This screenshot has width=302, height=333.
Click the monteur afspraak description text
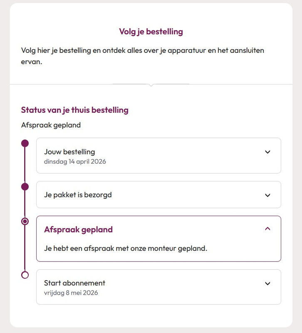click(x=126, y=249)
